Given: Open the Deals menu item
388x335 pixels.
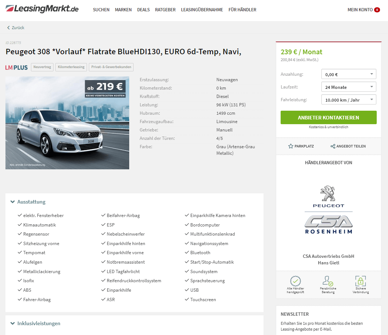Looking at the screenshot, I should (143, 10).
